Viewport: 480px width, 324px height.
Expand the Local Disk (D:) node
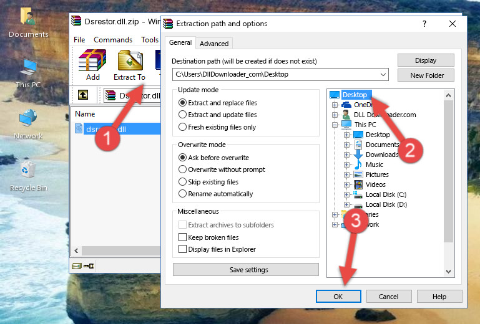[346, 204]
